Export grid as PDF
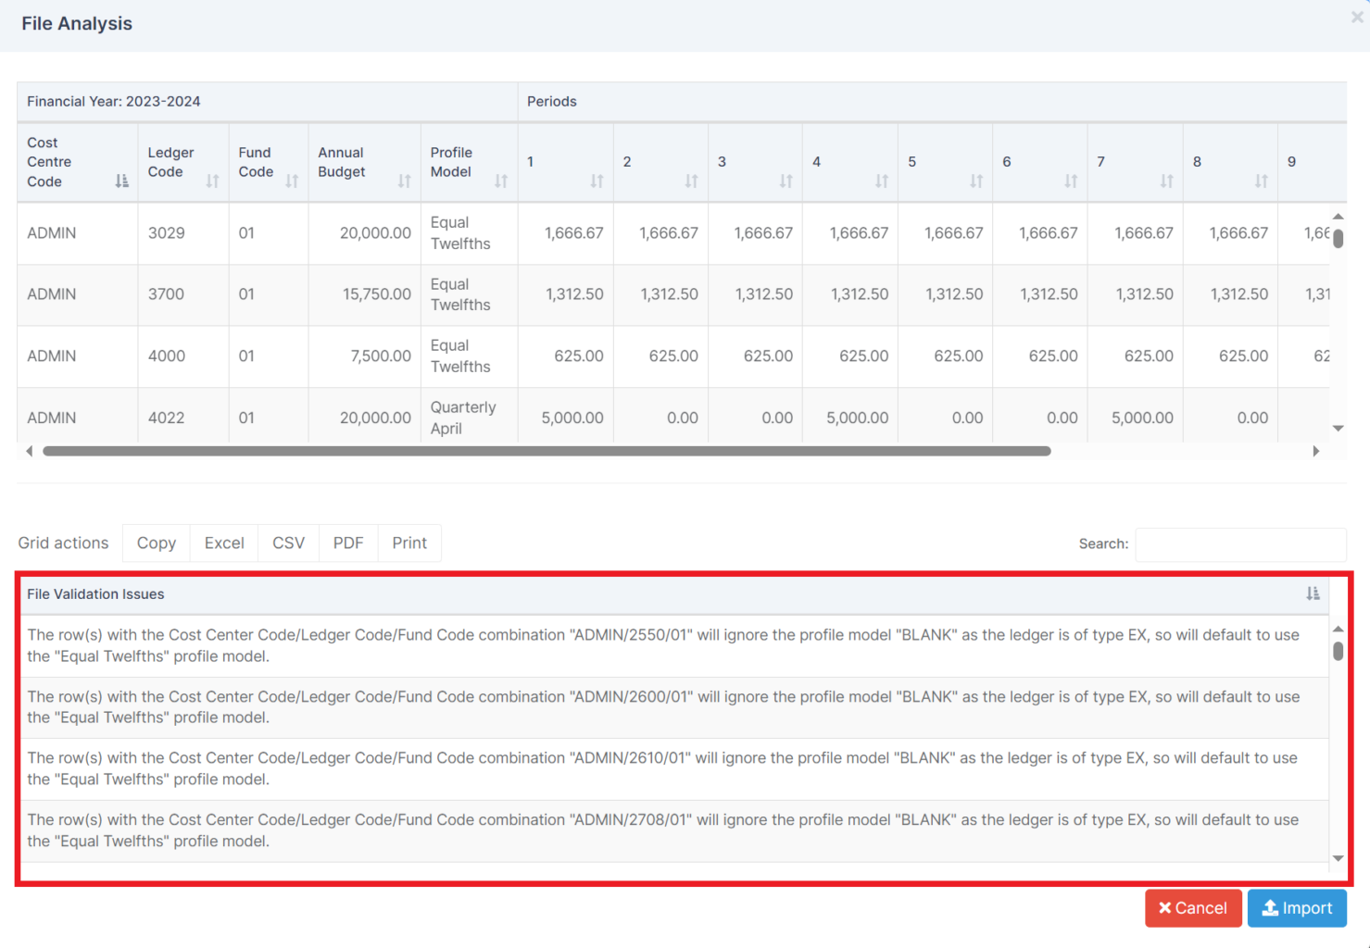This screenshot has width=1370, height=948. click(348, 543)
